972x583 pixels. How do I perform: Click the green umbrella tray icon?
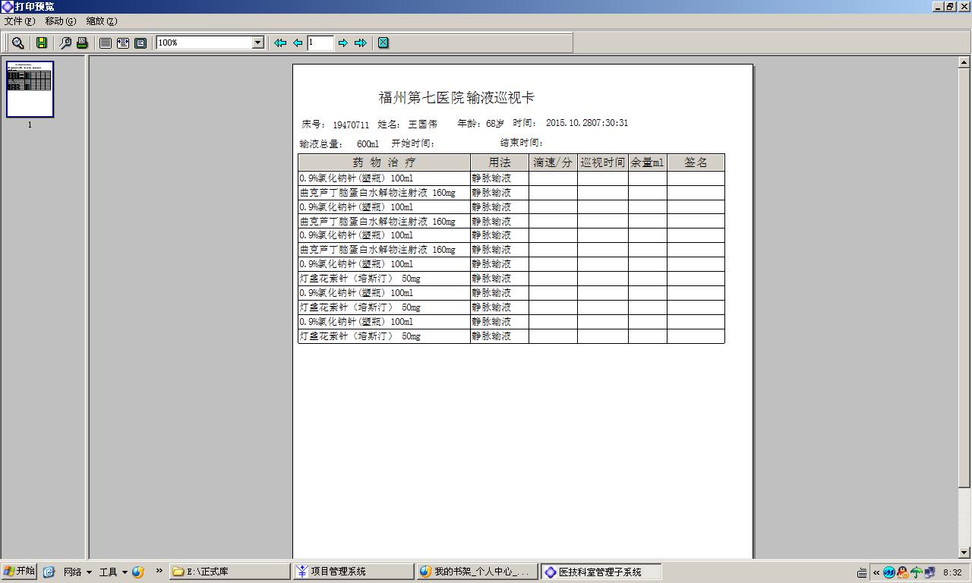pyautogui.click(x=917, y=572)
